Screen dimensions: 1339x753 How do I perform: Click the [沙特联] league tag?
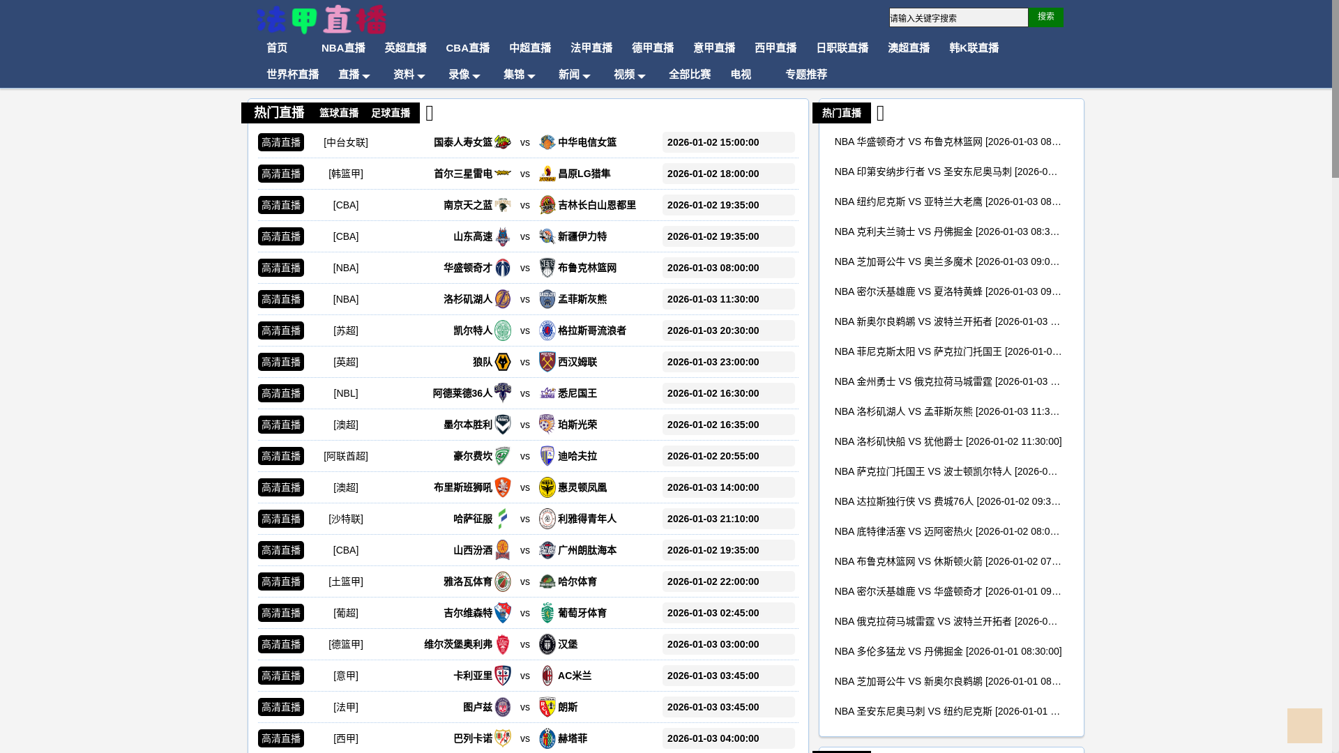tap(346, 519)
